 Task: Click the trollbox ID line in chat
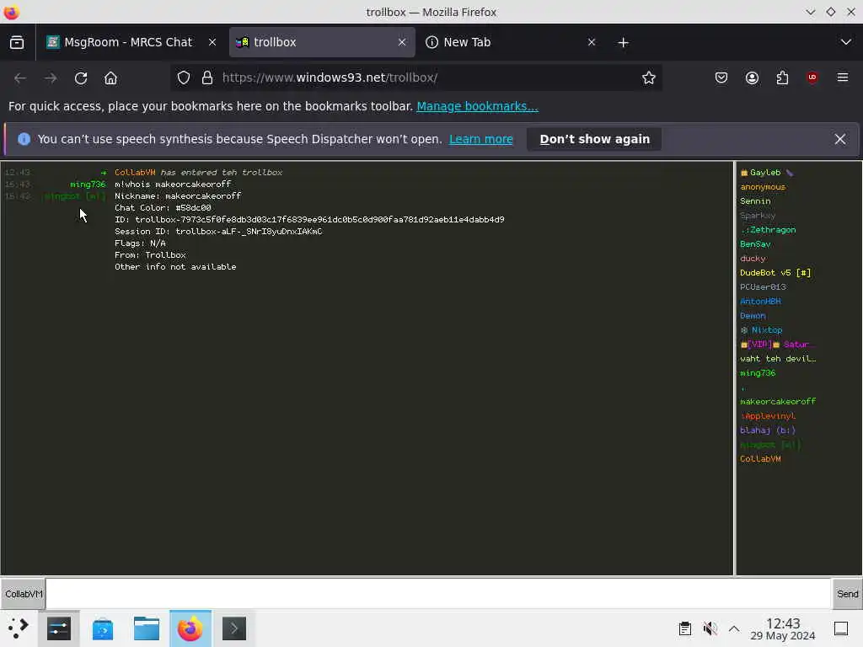pos(309,220)
